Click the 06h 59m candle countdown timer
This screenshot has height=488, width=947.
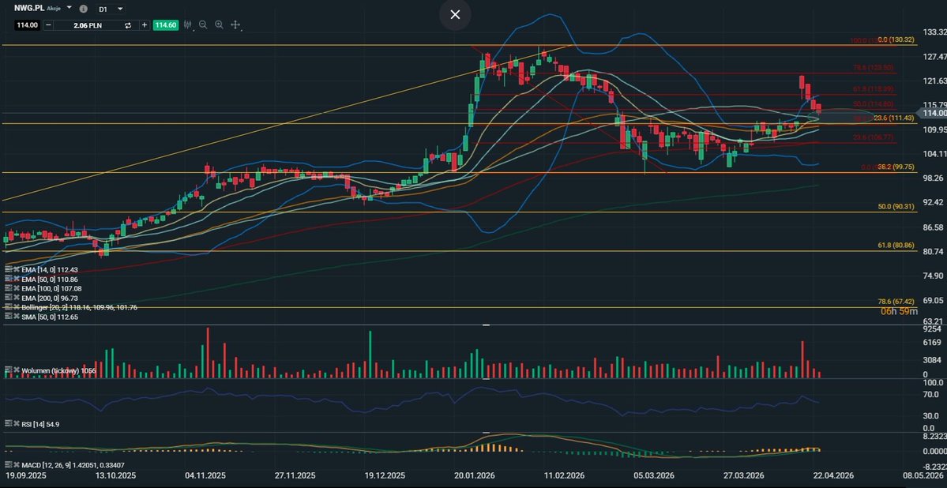[901, 312]
